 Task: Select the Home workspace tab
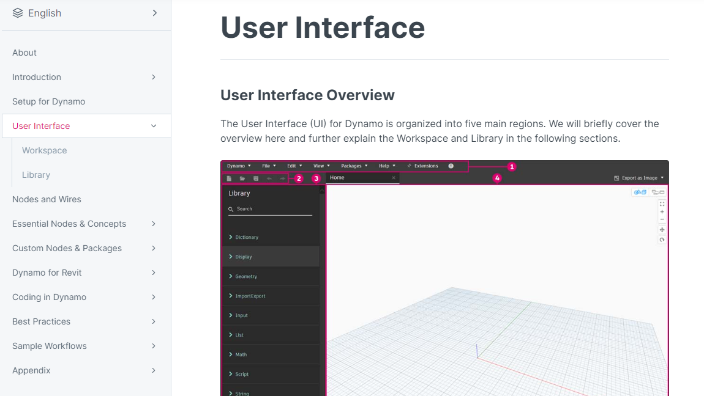click(x=337, y=178)
